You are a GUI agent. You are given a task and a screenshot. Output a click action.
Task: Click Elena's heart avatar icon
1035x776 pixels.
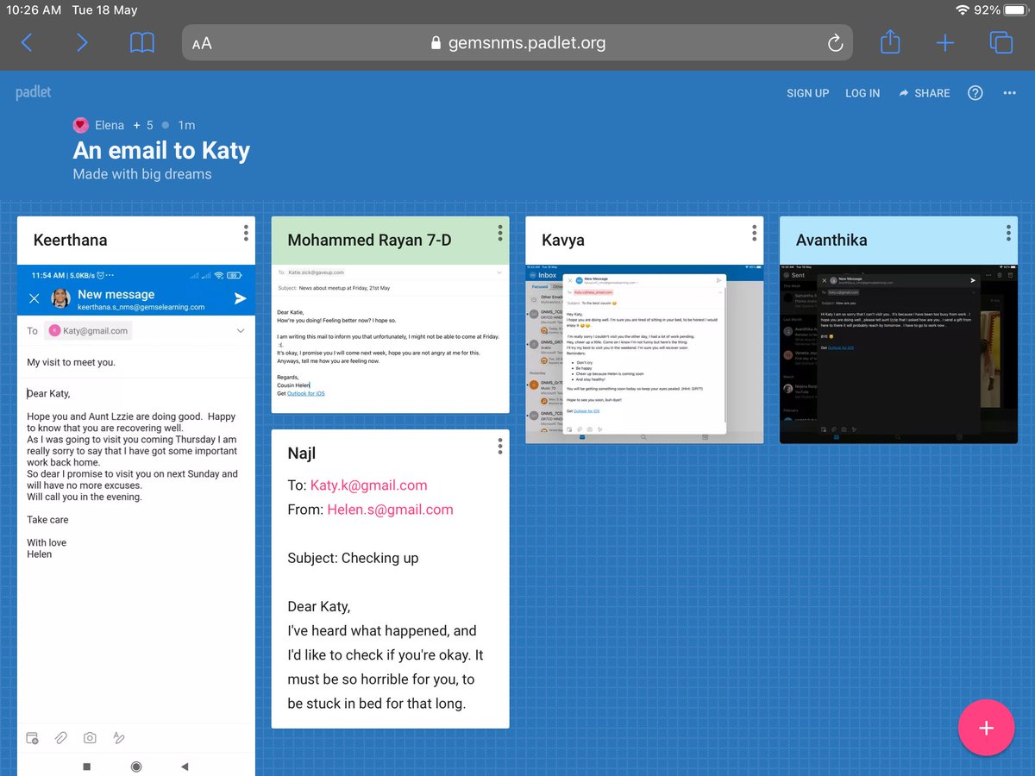pos(80,125)
